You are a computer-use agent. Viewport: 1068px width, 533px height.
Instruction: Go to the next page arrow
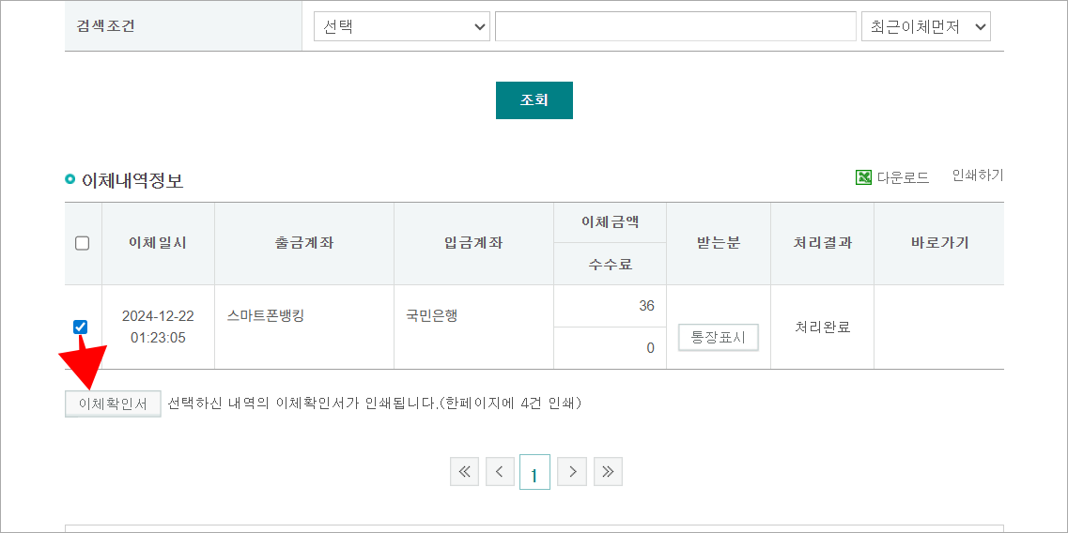click(572, 471)
